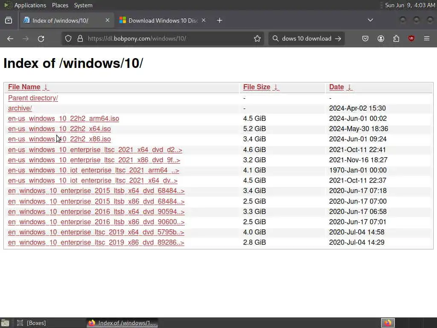Open enterprise ltsc 2021 x64 dvd d2 link

95,150
